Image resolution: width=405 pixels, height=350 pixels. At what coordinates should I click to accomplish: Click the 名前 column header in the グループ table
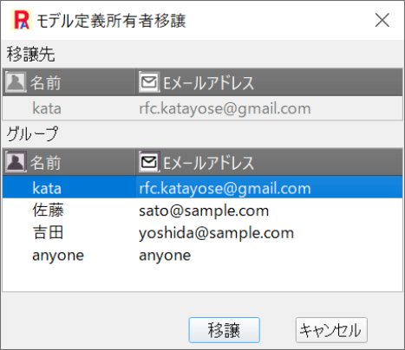pyautogui.click(x=69, y=162)
